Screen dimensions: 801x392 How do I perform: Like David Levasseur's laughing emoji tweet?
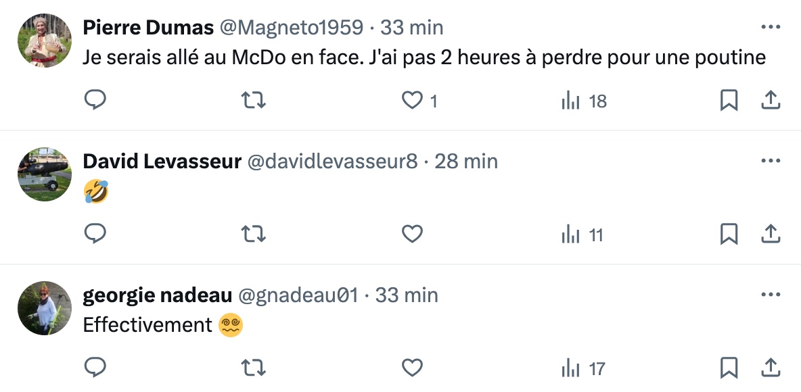pyautogui.click(x=412, y=235)
